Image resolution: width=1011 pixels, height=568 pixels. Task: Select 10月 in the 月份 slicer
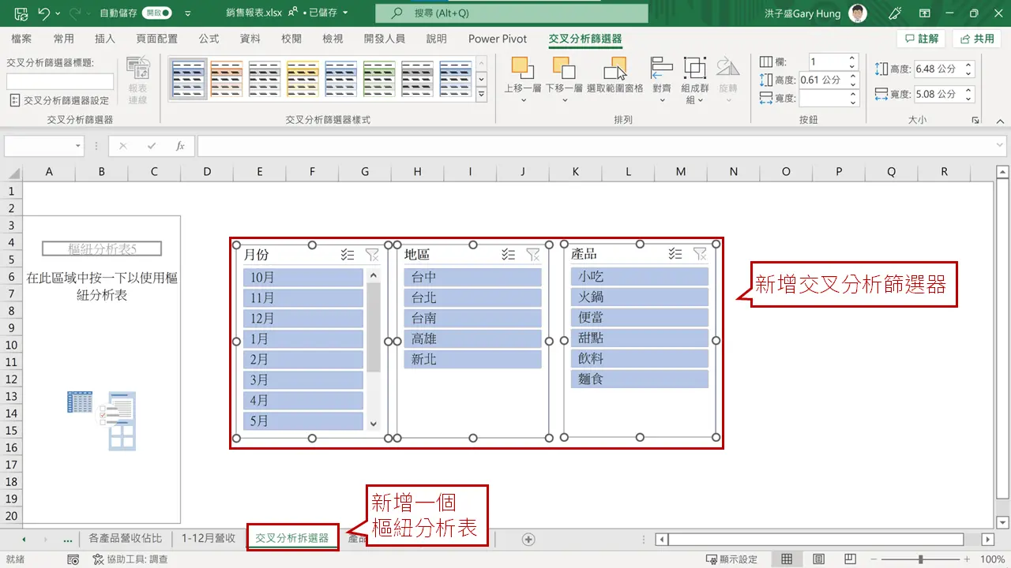tap(303, 277)
